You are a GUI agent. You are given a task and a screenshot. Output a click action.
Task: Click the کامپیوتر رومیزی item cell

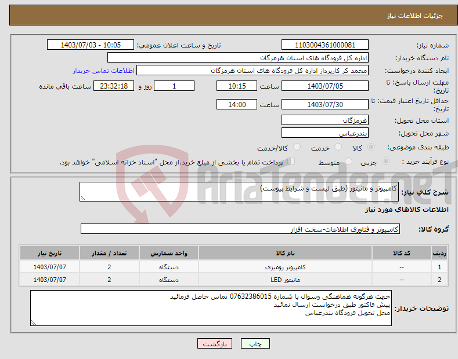coord(285,266)
